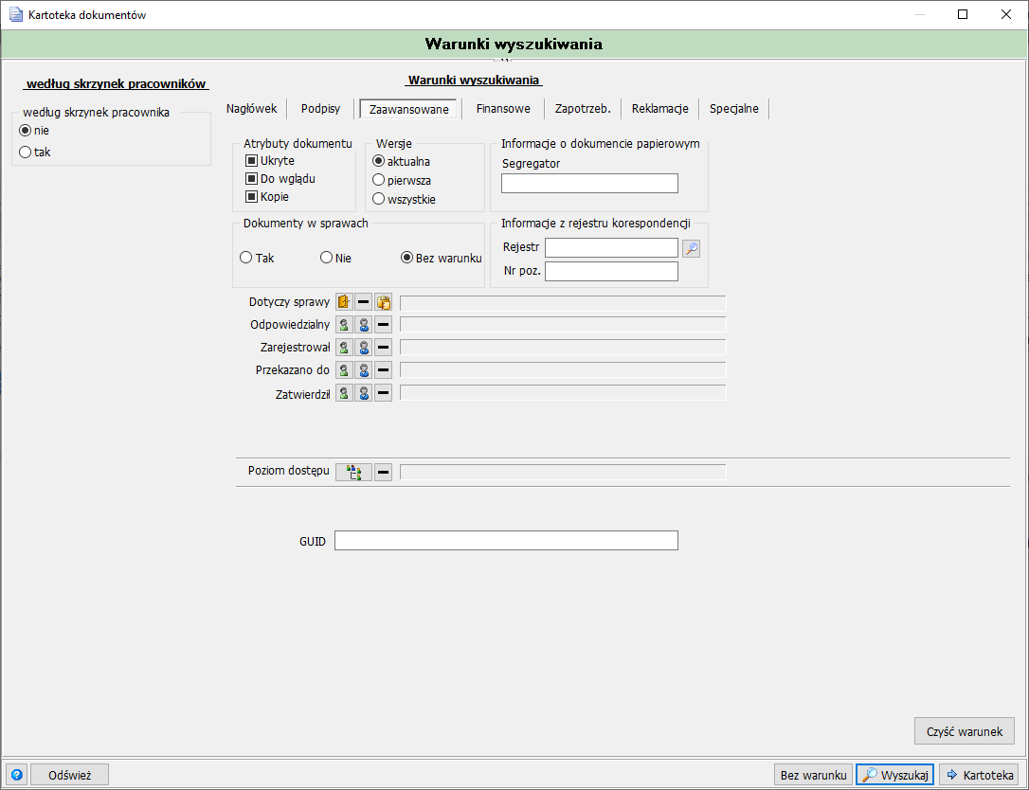
Task: Open the blue help question mark icon
Action: click(16, 775)
